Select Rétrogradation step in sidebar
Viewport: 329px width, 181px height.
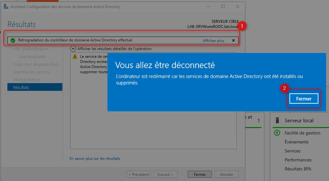coord(26,80)
